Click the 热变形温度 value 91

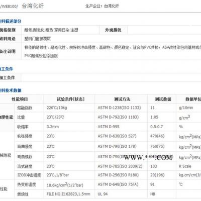point(152,184)
